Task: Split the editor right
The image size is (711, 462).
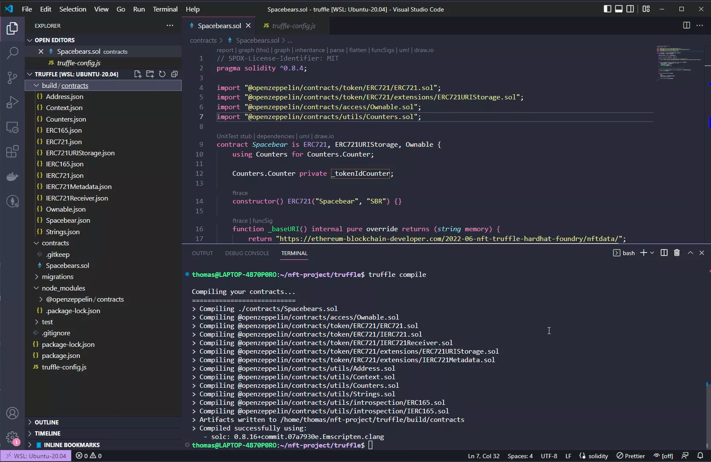Action: (x=686, y=26)
